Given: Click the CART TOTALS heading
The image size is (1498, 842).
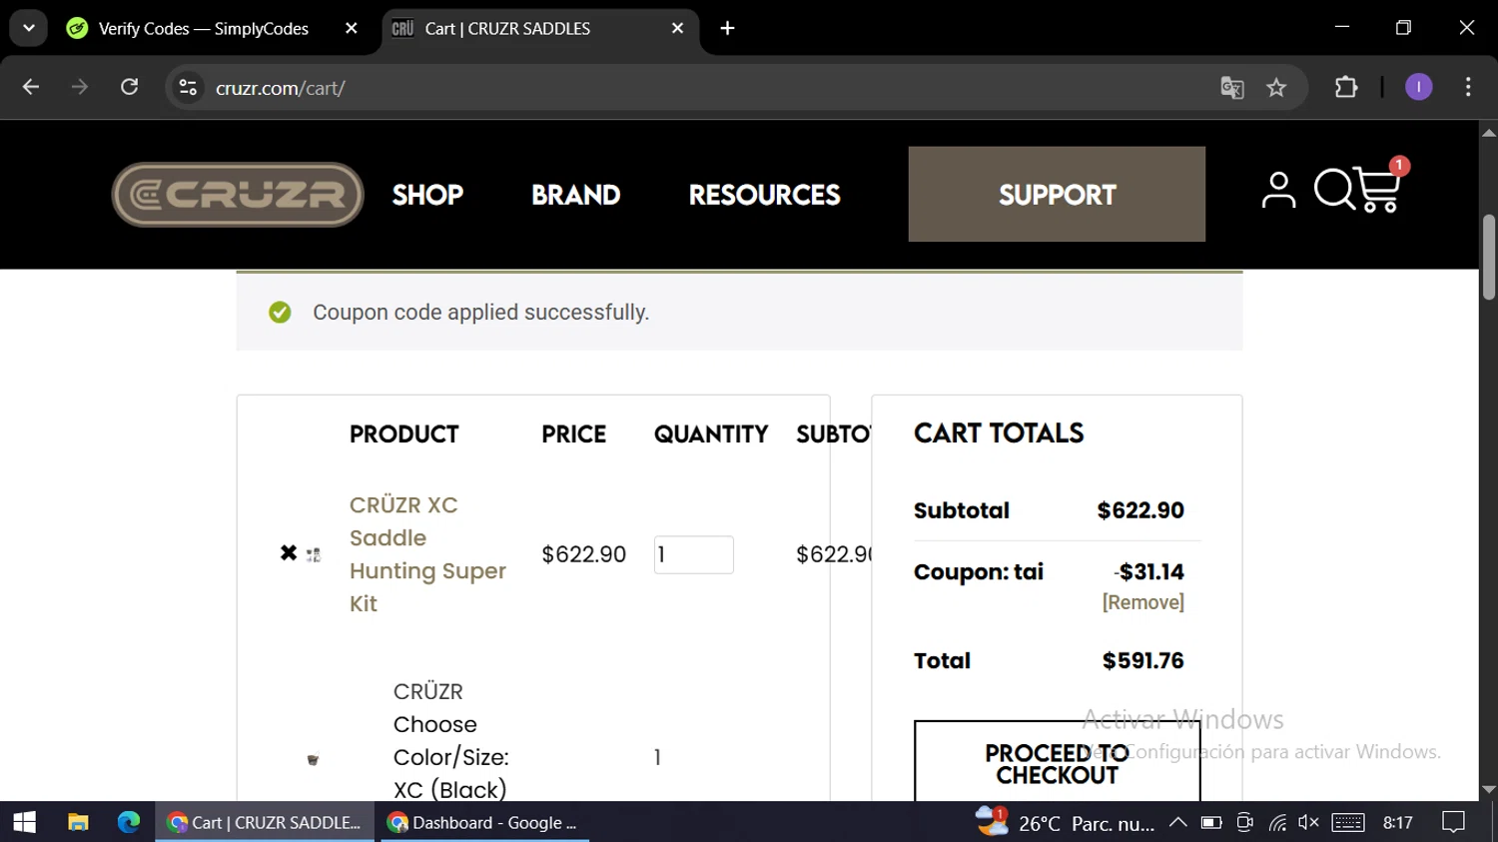Looking at the screenshot, I should (x=999, y=432).
